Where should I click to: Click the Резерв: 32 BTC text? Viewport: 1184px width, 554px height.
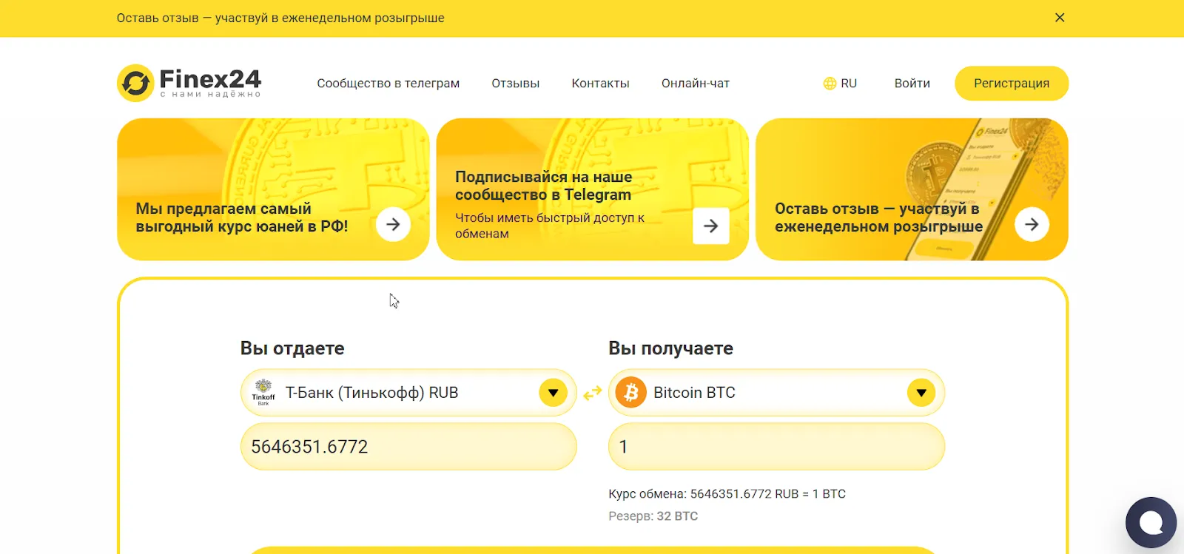pyautogui.click(x=653, y=516)
